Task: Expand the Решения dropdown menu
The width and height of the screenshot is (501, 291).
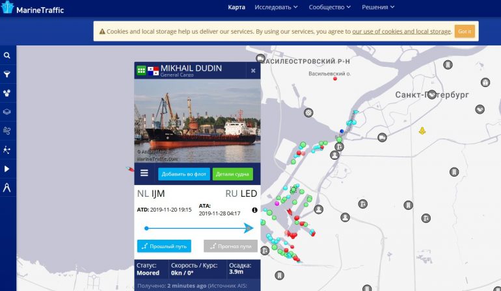Action: tap(378, 7)
